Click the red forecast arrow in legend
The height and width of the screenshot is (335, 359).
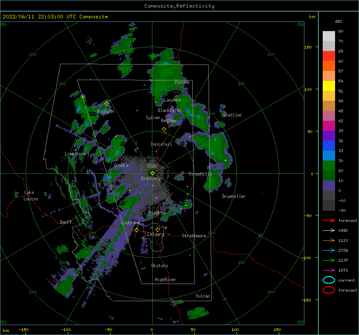[x=329, y=220]
